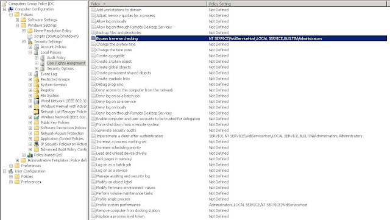Click the Scripts (Startup/Shutdown) icon
390x220 pixels.
[x=30, y=36]
